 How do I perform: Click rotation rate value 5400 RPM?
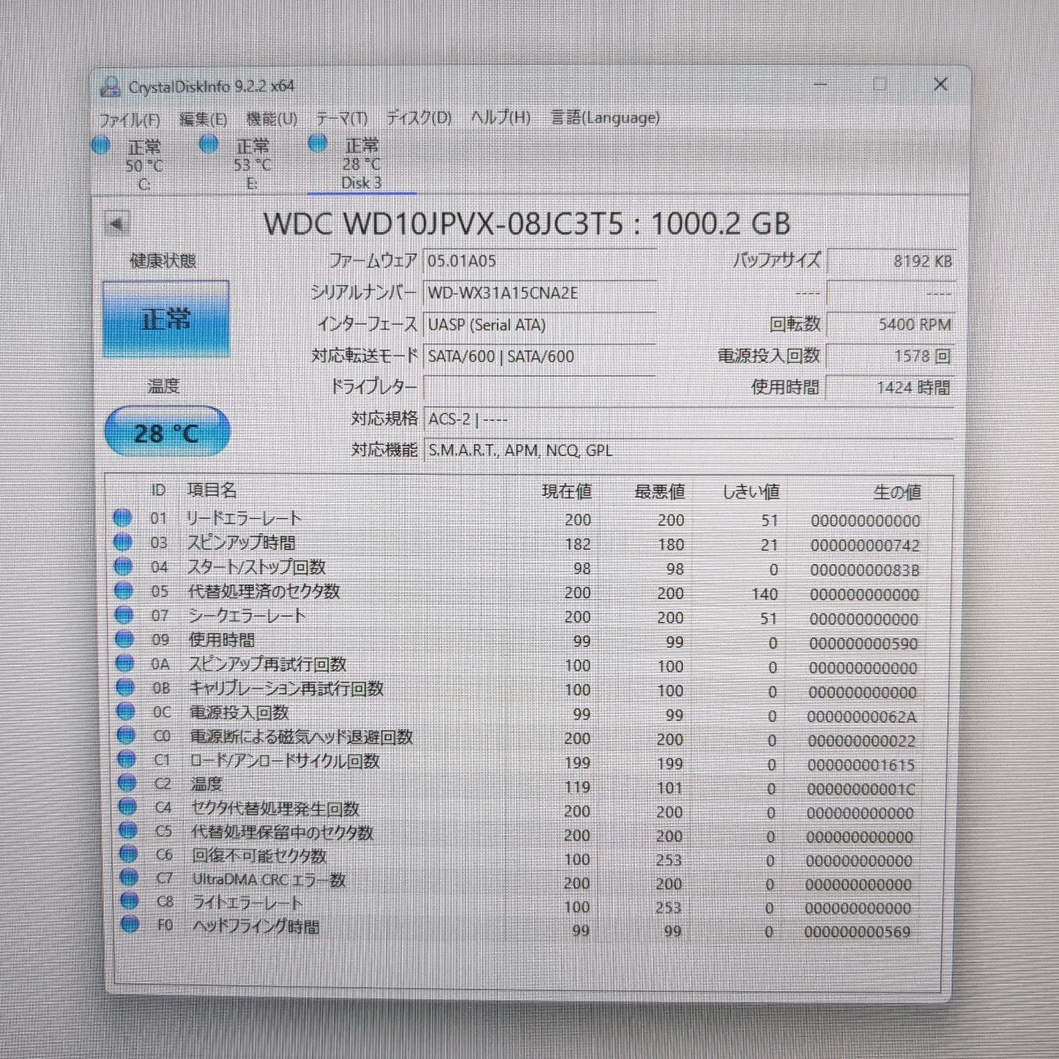(891, 325)
